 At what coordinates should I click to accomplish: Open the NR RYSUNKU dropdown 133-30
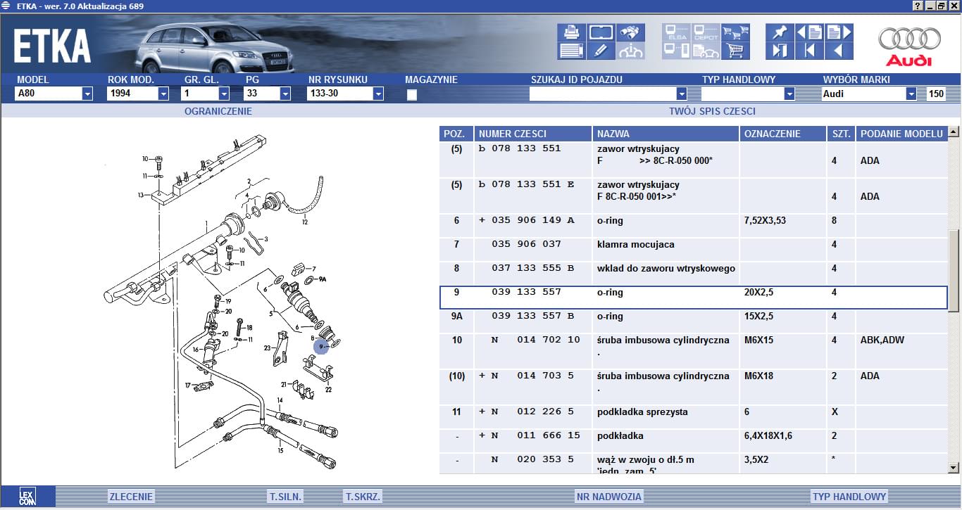pyautogui.click(x=378, y=94)
